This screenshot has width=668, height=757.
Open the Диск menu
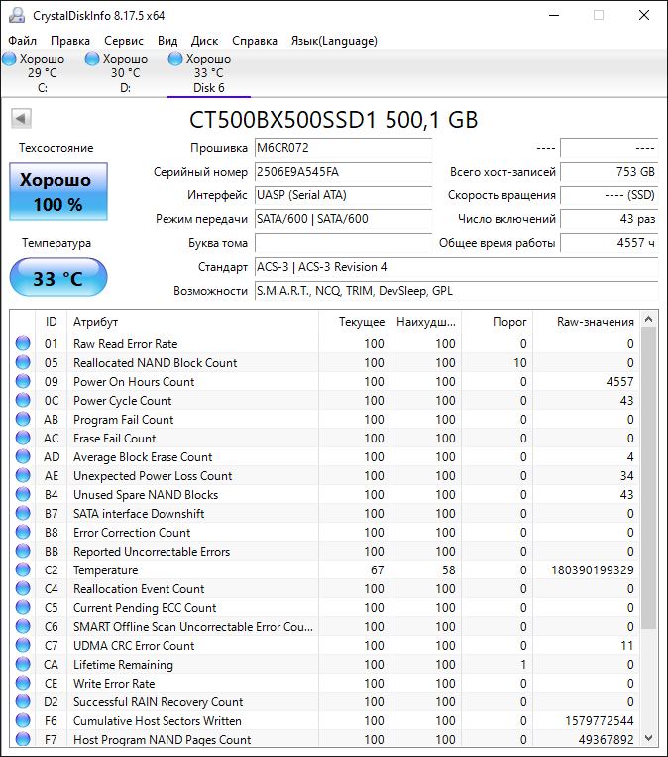(x=204, y=41)
